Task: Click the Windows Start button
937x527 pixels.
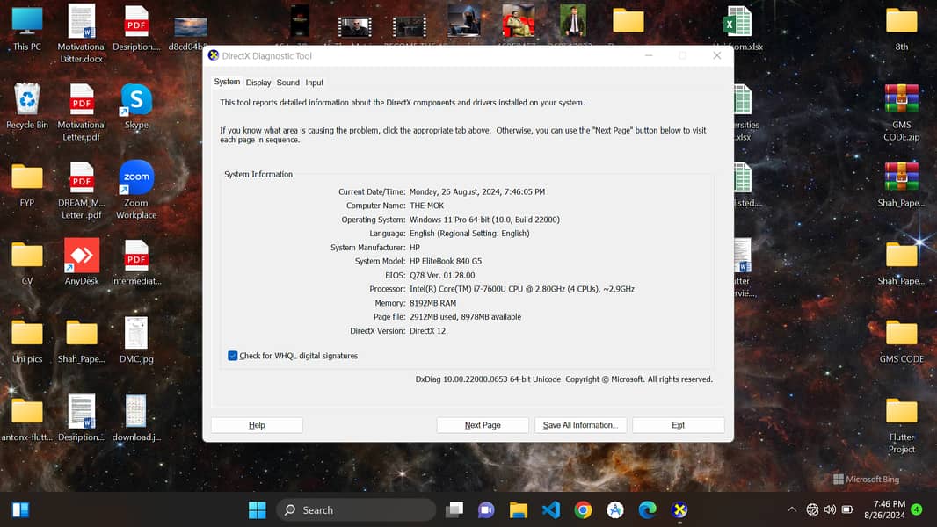Action: pyautogui.click(x=258, y=509)
